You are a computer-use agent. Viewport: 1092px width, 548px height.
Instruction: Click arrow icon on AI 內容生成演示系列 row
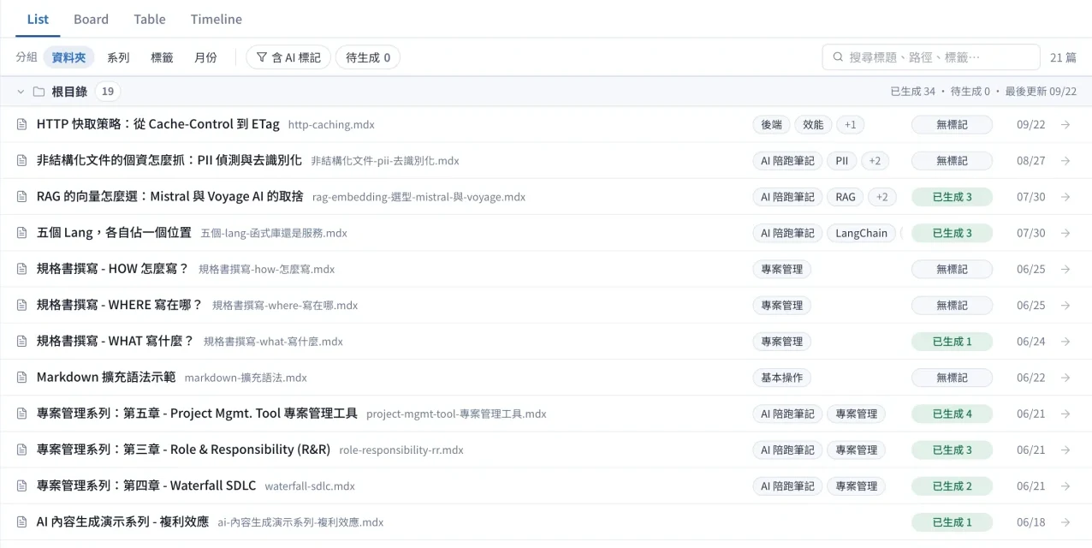[x=1065, y=522]
